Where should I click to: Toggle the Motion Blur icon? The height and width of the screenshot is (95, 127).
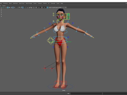tap(21, 7)
